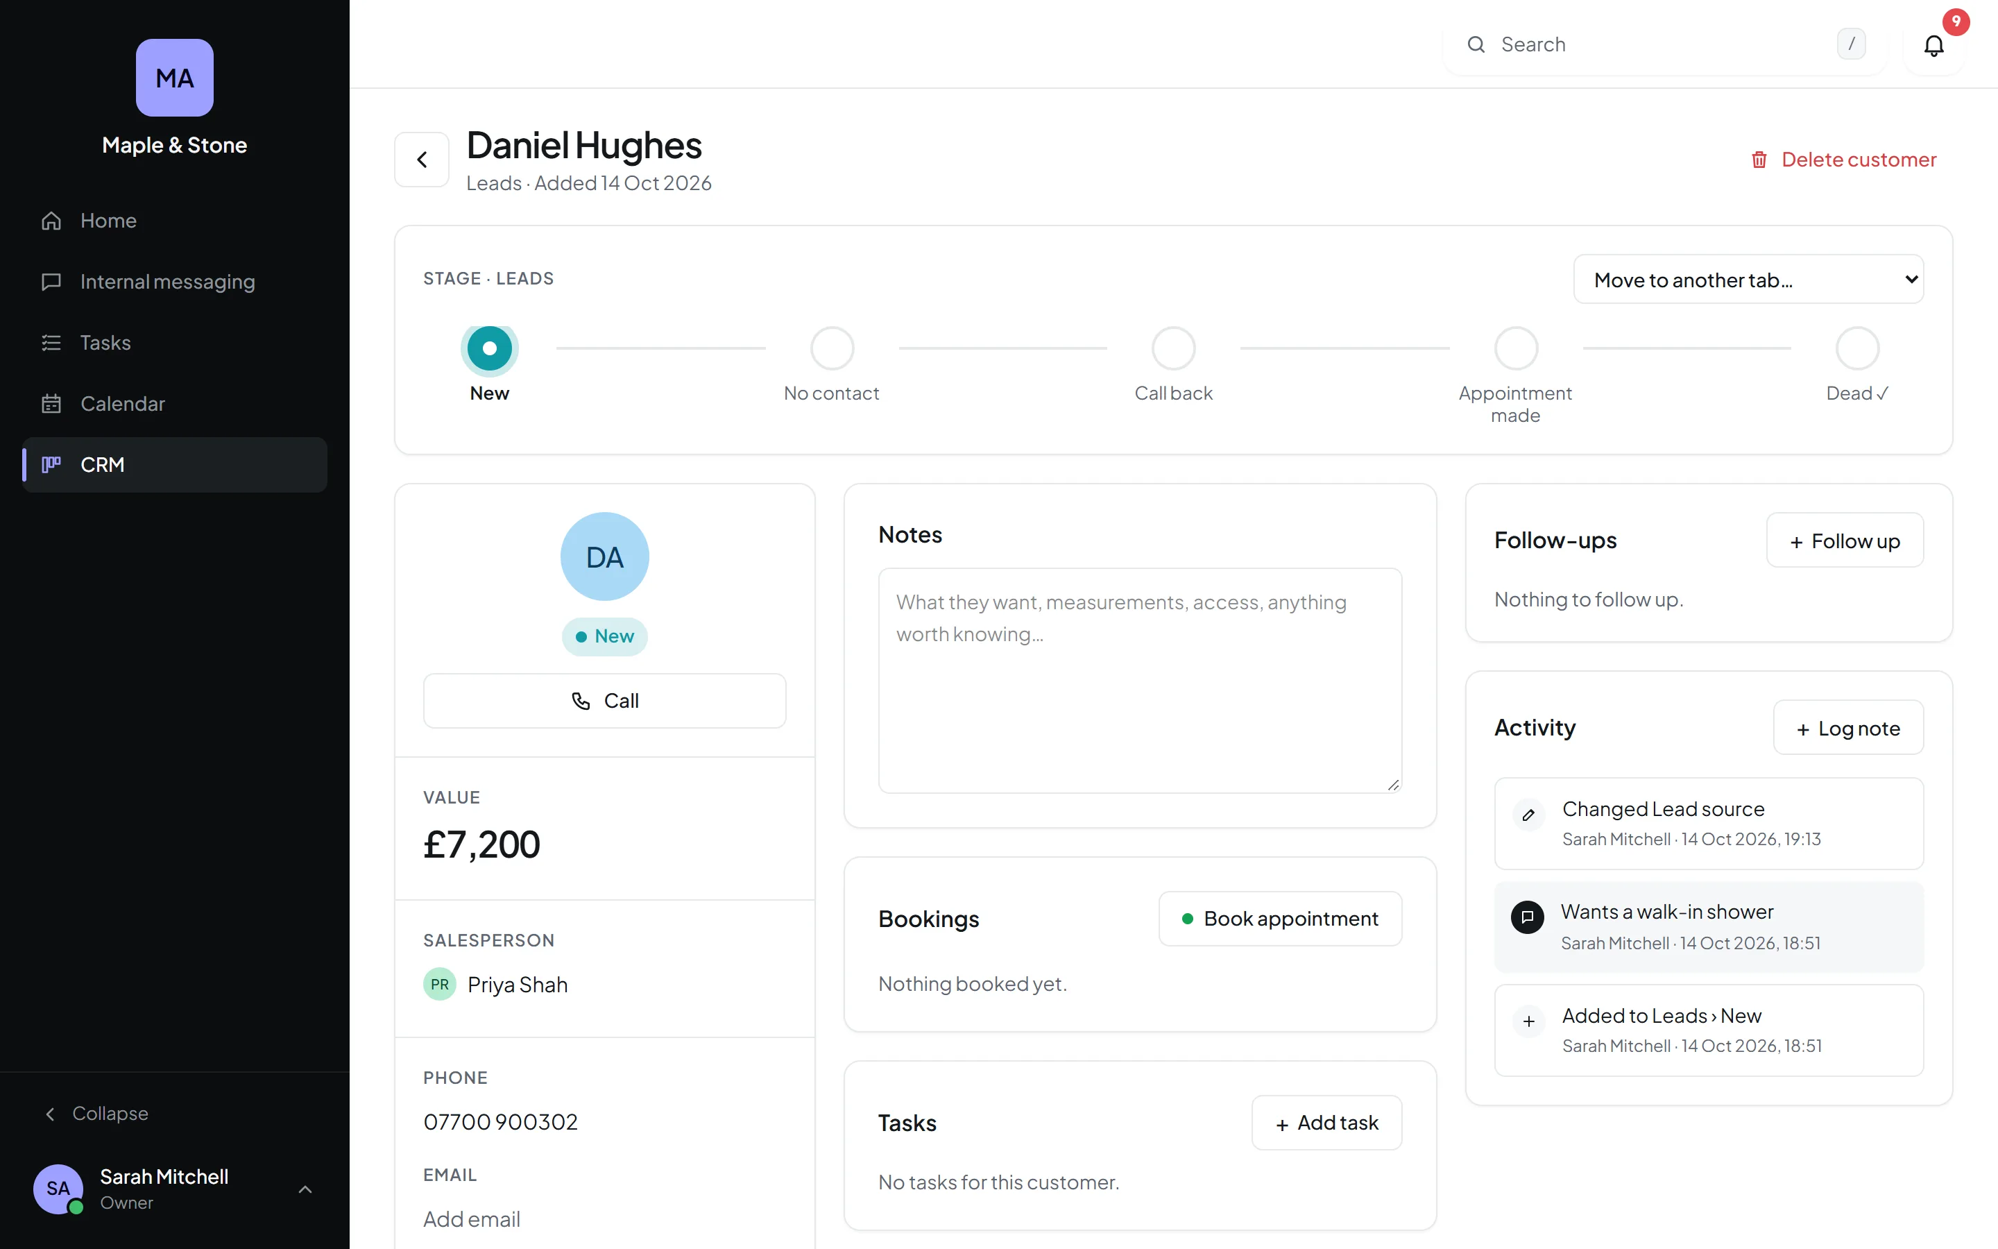Viewport: 1998px width, 1249px height.
Task: Click the phone number 07700 900302
Action: [500, 1122]
